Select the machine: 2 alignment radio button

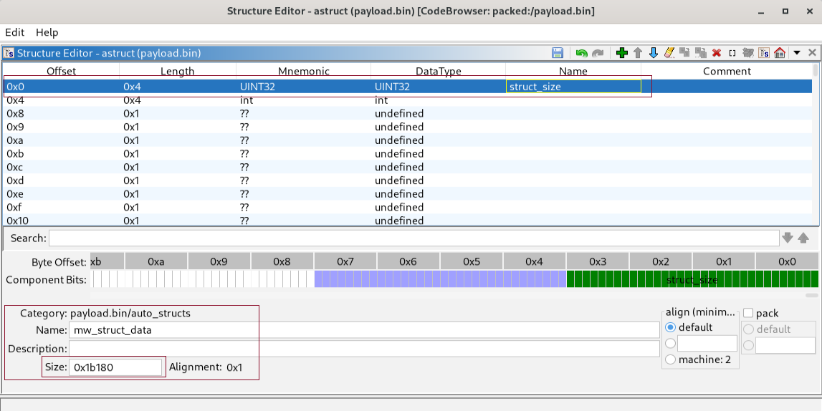coord(670,359)
